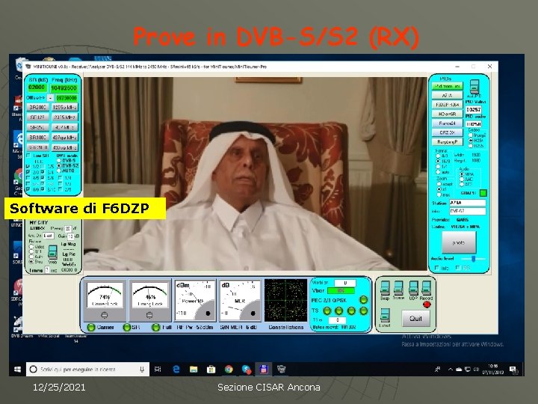538x404 pixels.
Task: Click the Offset frequency value field
Action: pyautogui.click(x=67, y=98)
